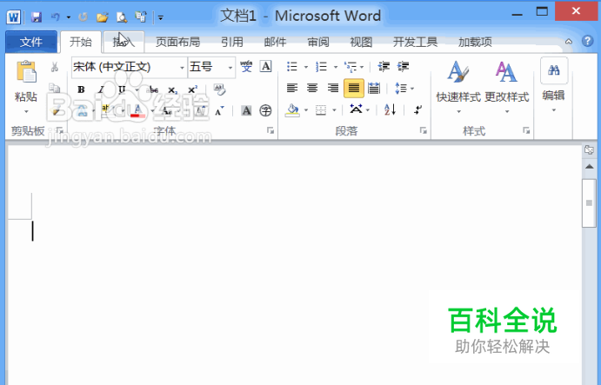
Task: Click the Bullets list icon
Action: pyautogui.click(x=292, y=67)
